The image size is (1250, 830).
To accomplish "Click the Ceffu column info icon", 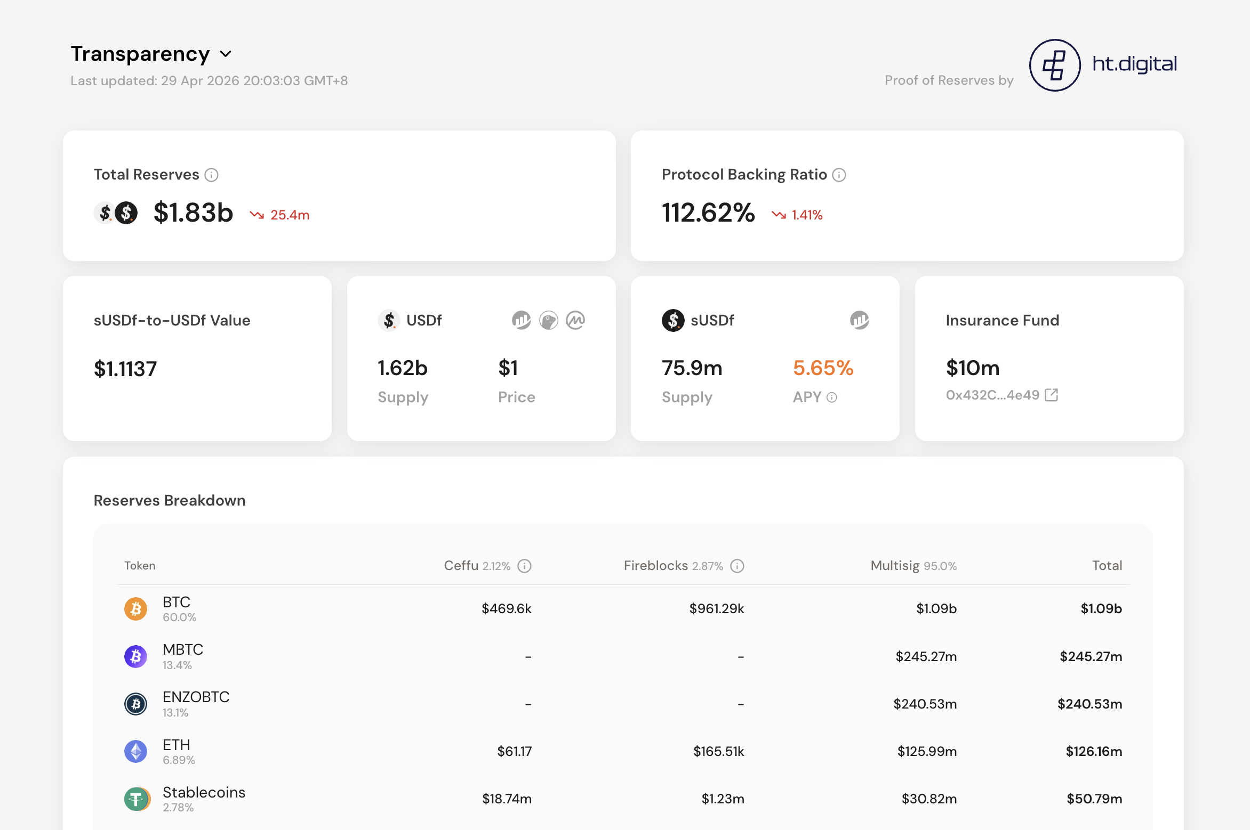I will pos(525,566).
